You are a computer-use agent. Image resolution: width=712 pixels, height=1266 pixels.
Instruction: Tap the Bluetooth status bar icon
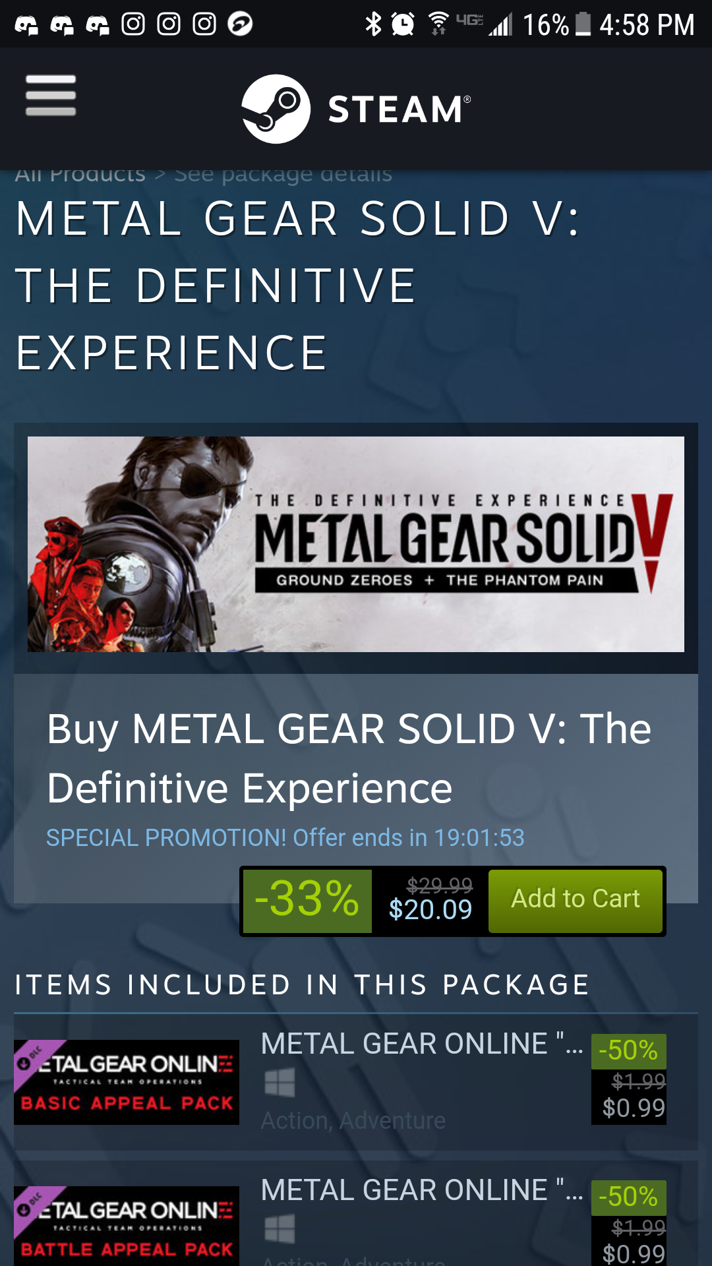[x=373, y=24]
